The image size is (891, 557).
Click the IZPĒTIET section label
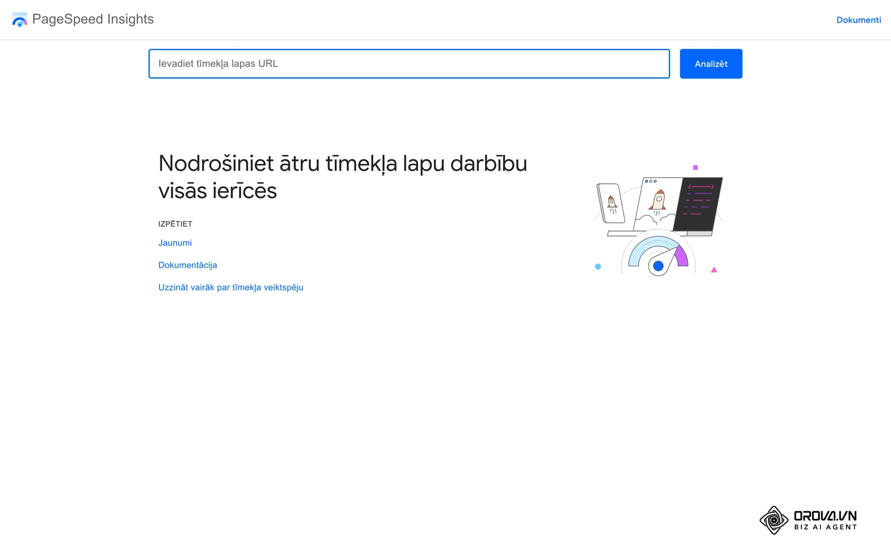[x=175, y=224]
